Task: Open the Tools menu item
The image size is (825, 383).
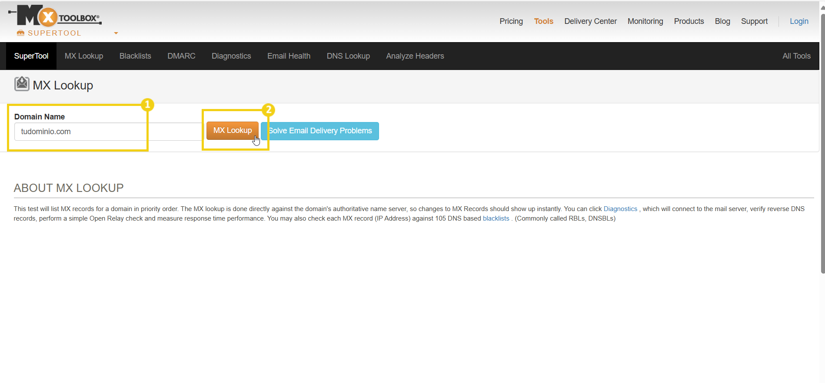Action: click(x=544, y=21)
